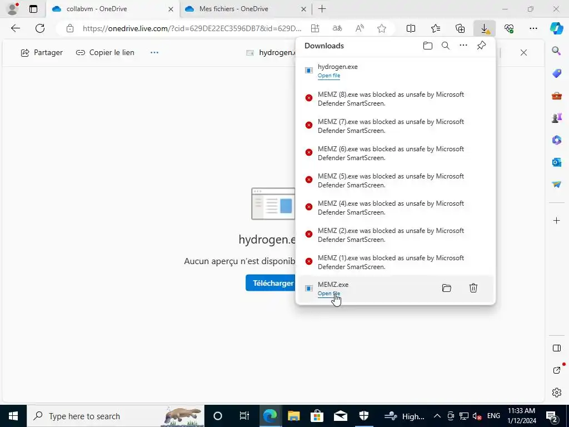Open Task View on taskbar

tap(244, 416)
